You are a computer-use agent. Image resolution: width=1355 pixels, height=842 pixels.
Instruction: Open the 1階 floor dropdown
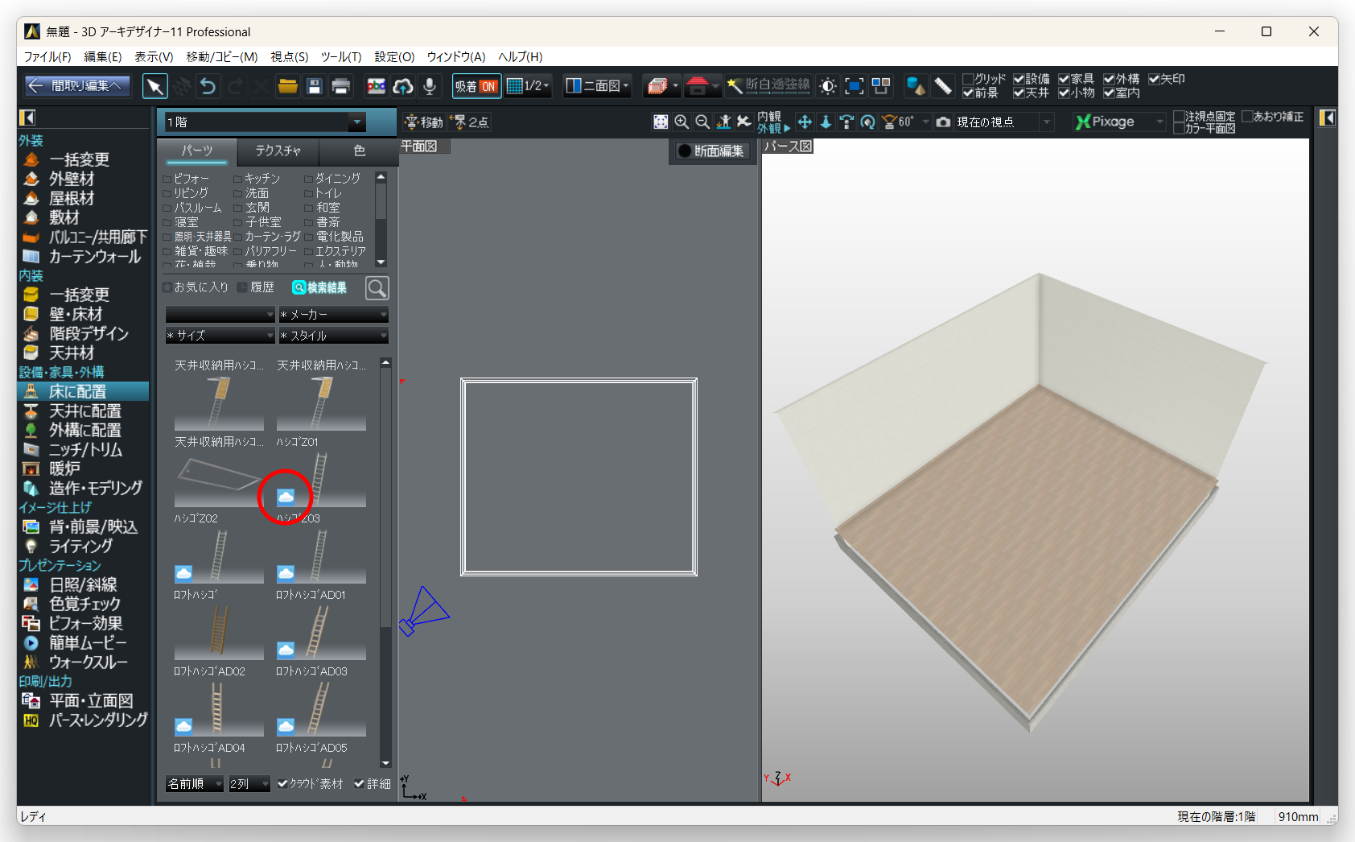click(x=356, y=122)
